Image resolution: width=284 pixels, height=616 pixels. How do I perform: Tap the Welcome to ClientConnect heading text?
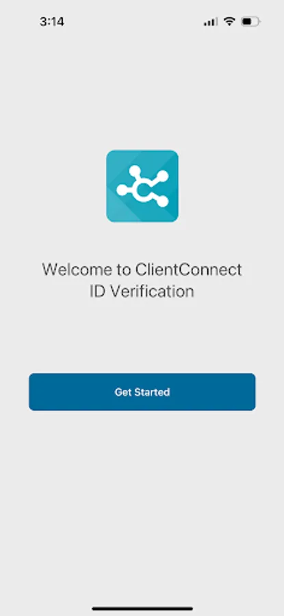click(142, 270)
